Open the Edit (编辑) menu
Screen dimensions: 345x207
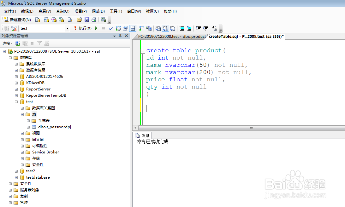coord(27,11)
